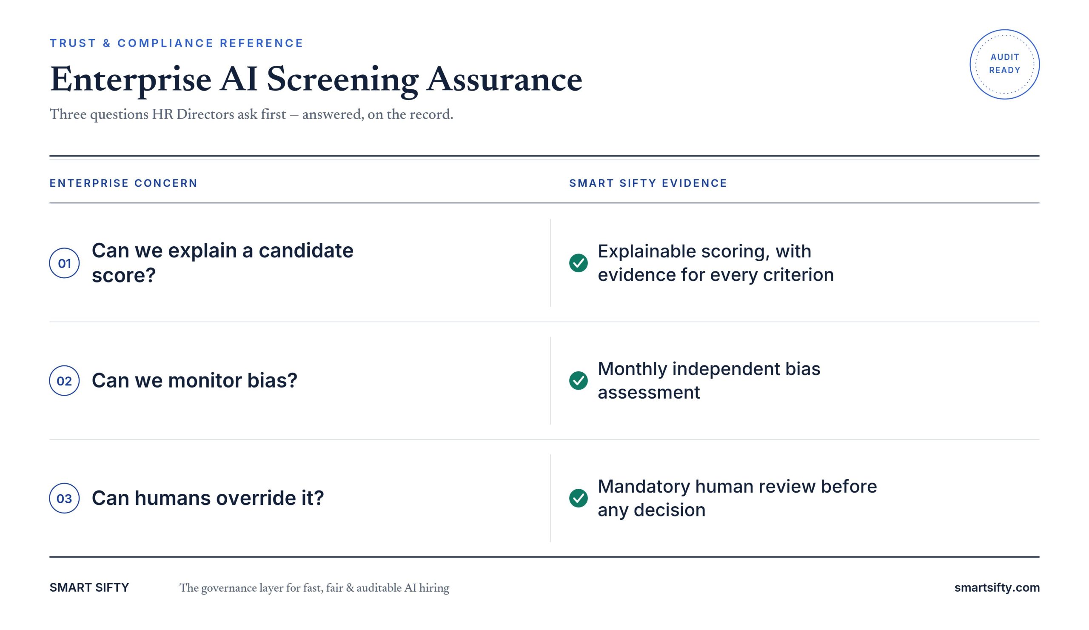Click the footer tagline about governance layer
Viewport: 1089px width, 630px height.
pyautogui.click(x=314, y=588)
